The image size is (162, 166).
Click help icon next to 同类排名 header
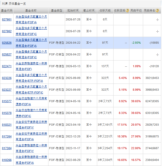[x=157, y=10]
